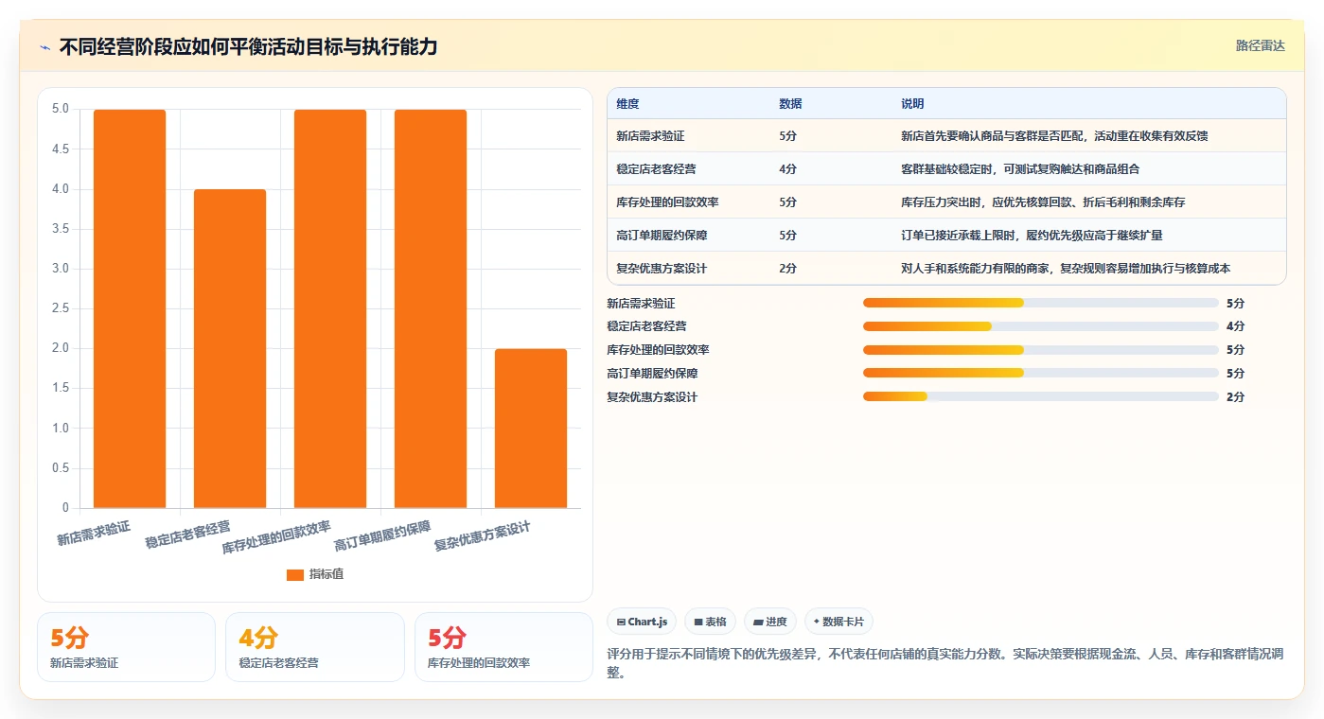This screenshot has width=1324, height=719.
Task: Select the Chart.js tag chip
Action: pos(642,622)
